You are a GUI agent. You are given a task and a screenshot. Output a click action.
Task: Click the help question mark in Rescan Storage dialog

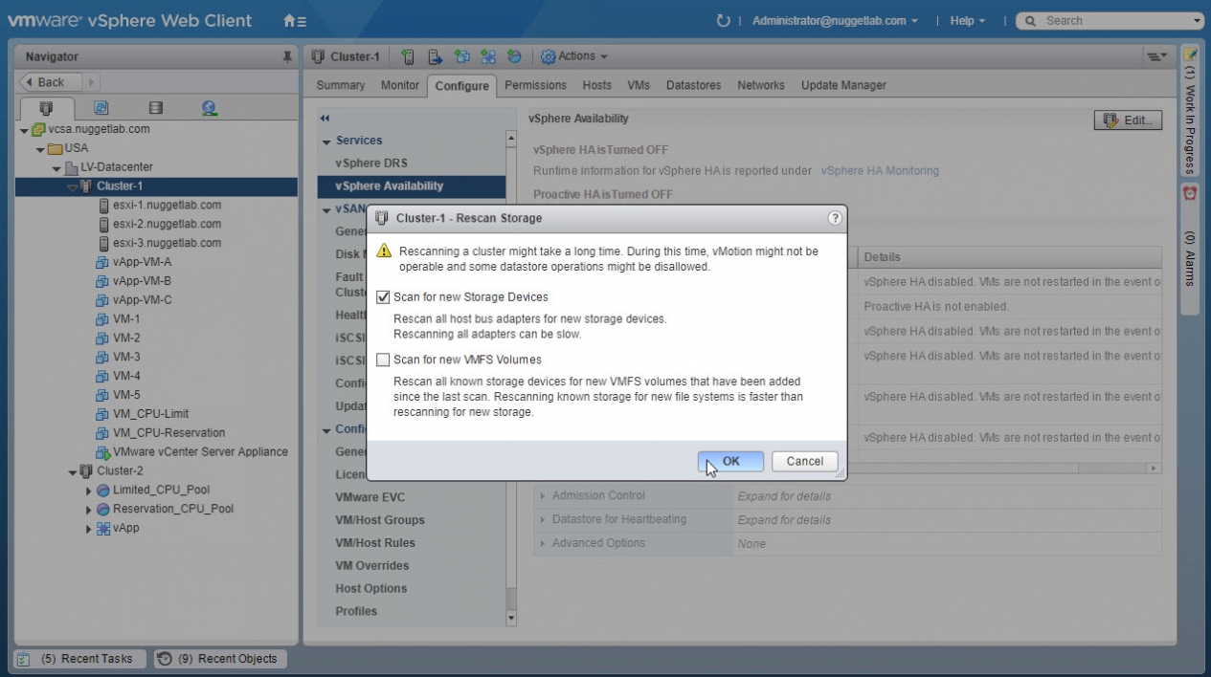835,218
